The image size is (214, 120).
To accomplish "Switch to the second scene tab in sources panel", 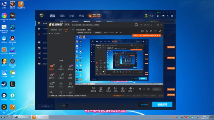I will click(60, 30).
